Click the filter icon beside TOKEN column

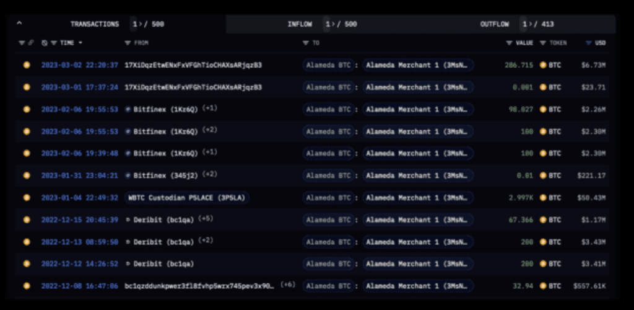(x=543, y=43)
